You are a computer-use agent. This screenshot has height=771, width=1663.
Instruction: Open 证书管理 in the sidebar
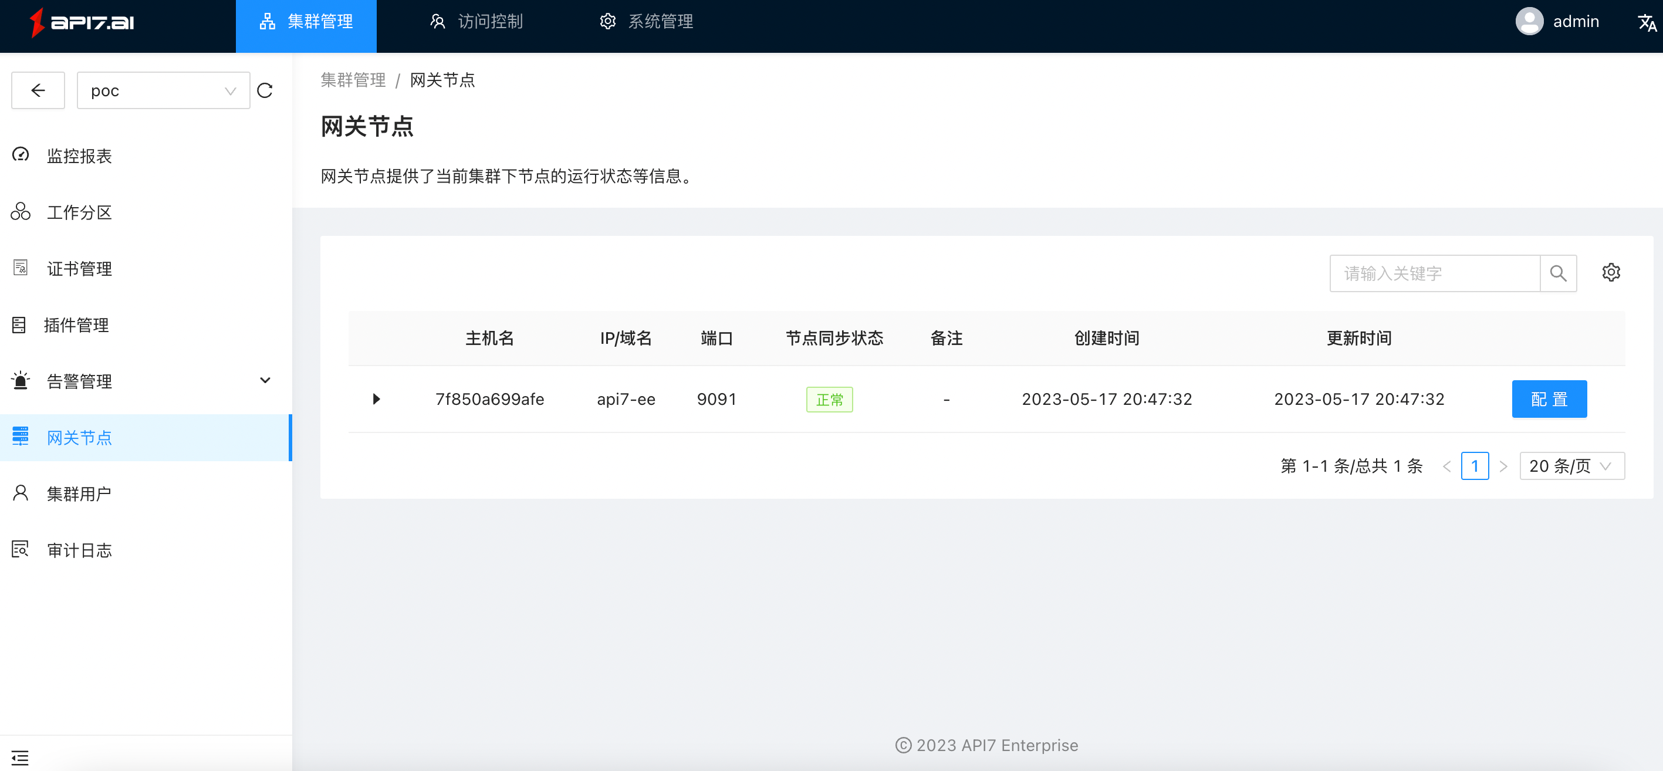point(146,268)
